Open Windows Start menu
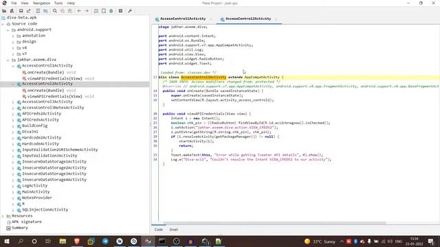This screenshot has height=247, width=440. [6, 241]
